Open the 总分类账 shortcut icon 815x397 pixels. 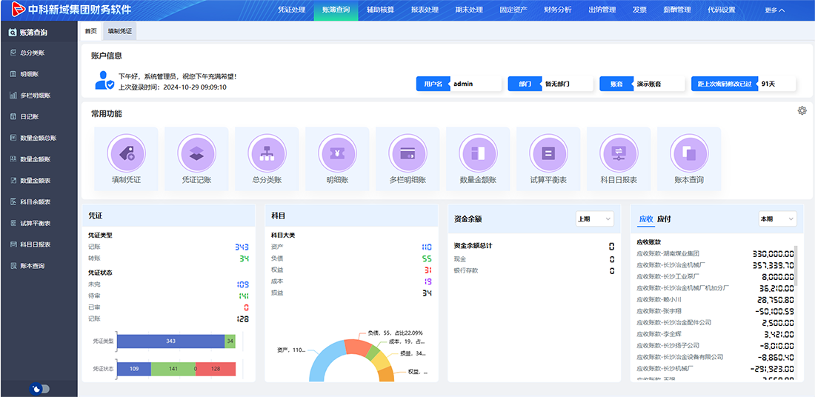coord(267,154)
